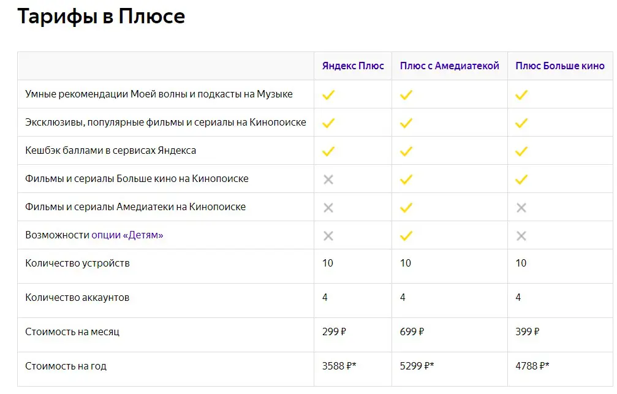Click device count 10 under Яндекс Плюс

pos(328,263)
